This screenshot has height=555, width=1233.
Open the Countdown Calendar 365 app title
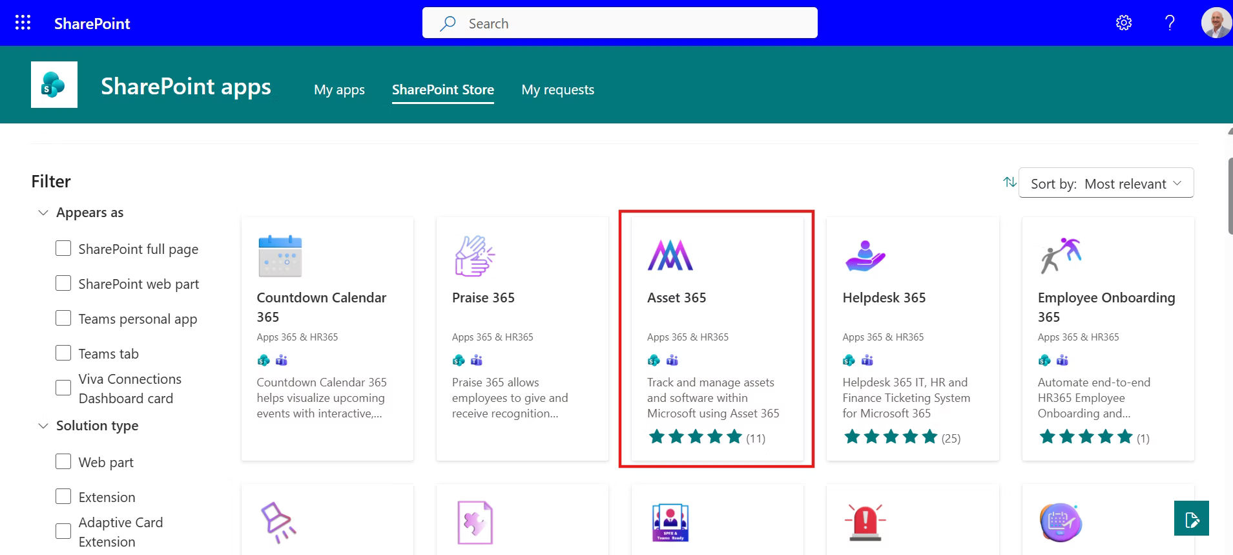(322, 307)
